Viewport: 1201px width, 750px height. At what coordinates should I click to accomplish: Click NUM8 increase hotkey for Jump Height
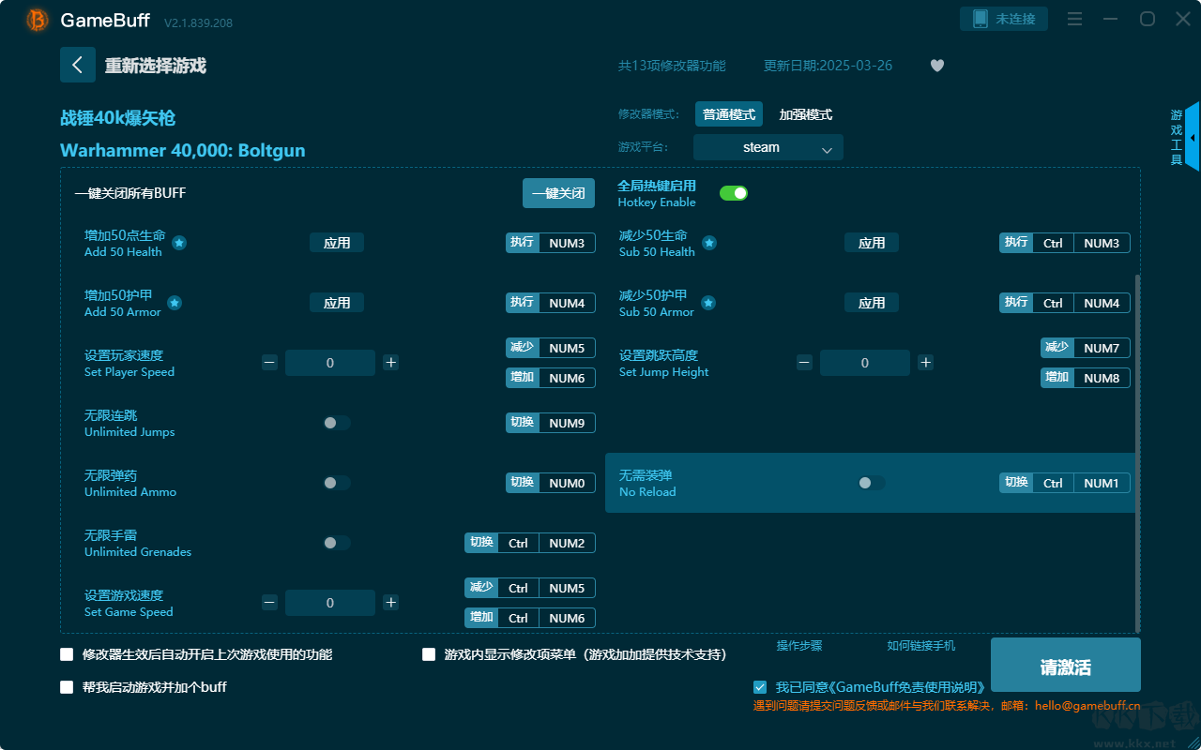pos(1086,378)
